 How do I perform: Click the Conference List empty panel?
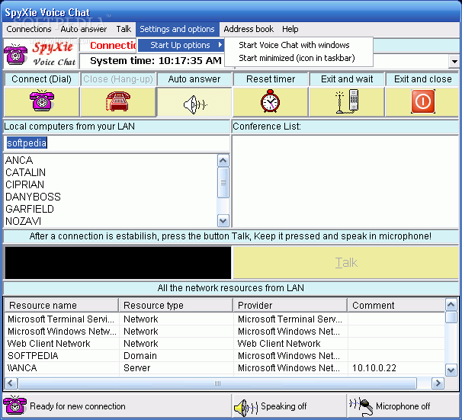345,181
